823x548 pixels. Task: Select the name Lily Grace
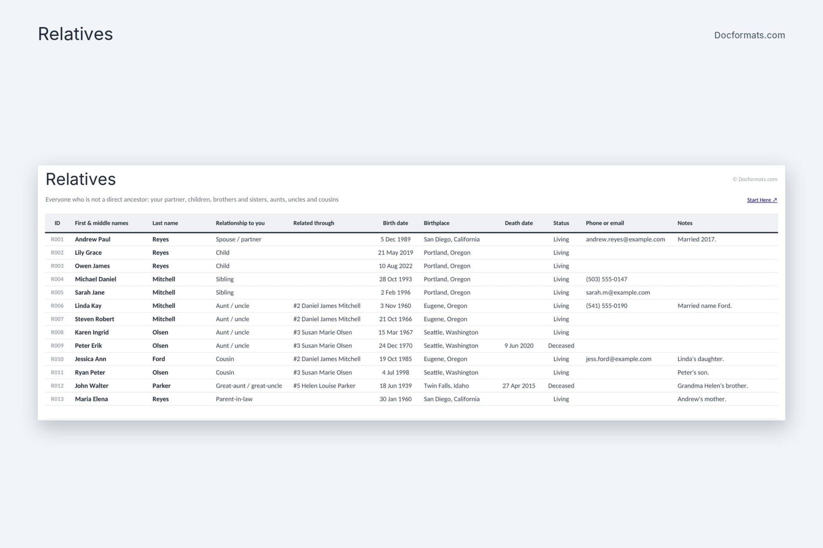[x=88, y=253]
